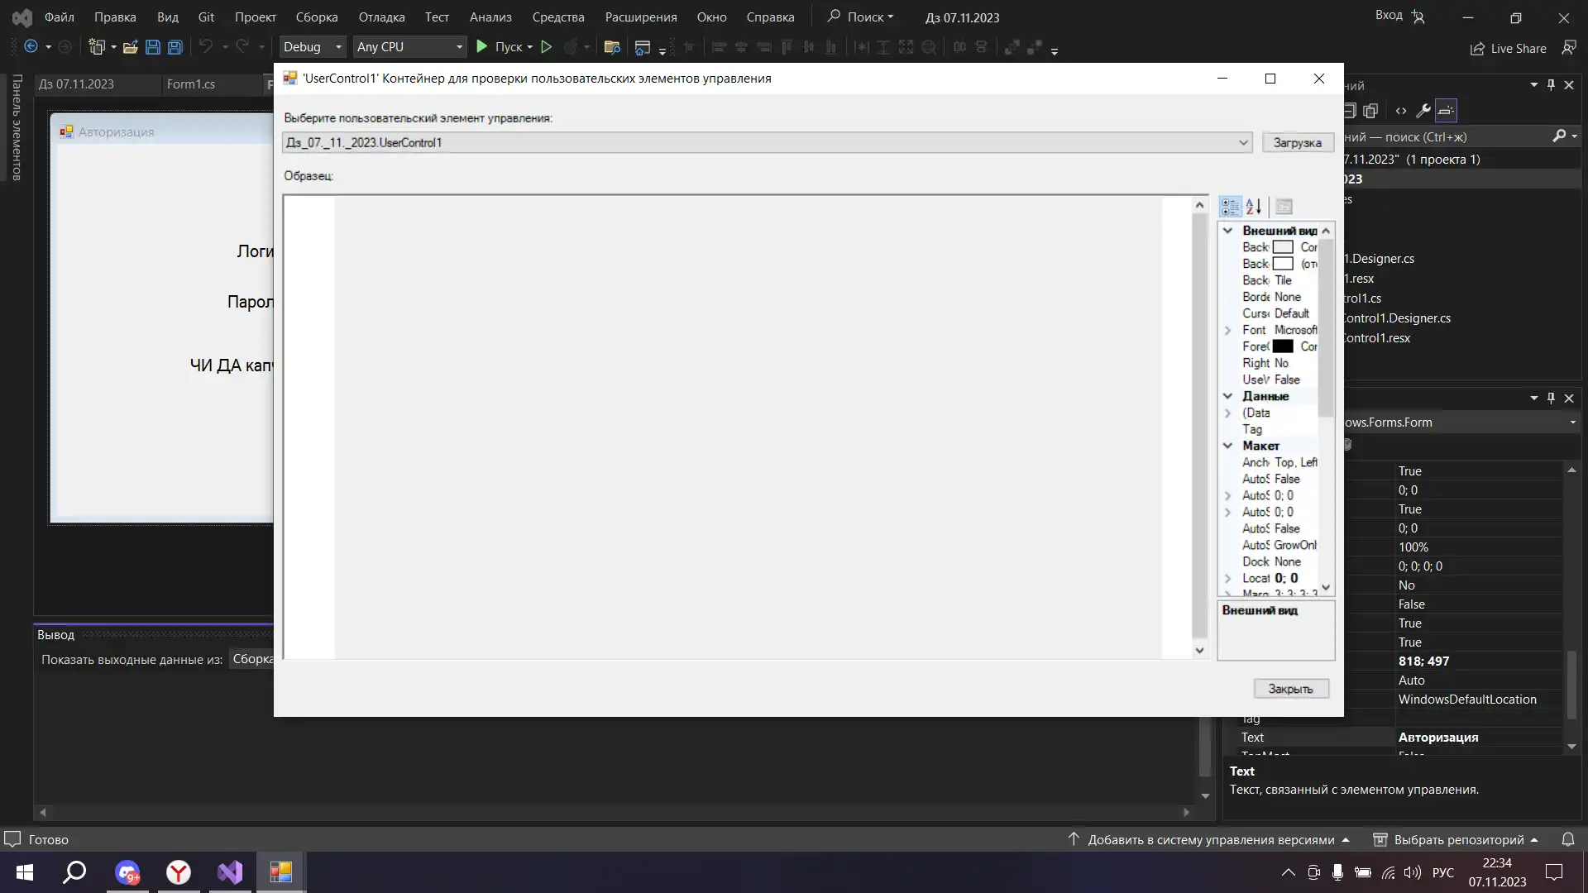Click the black Fore color swatch

pos(1283,346)
